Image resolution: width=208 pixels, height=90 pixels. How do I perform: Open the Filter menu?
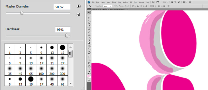[119, 2]
